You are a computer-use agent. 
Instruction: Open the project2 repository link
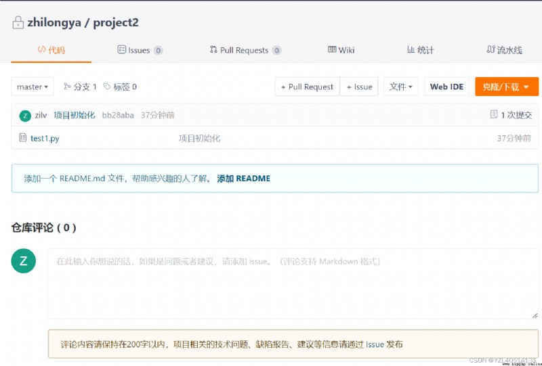click(116, 23)
